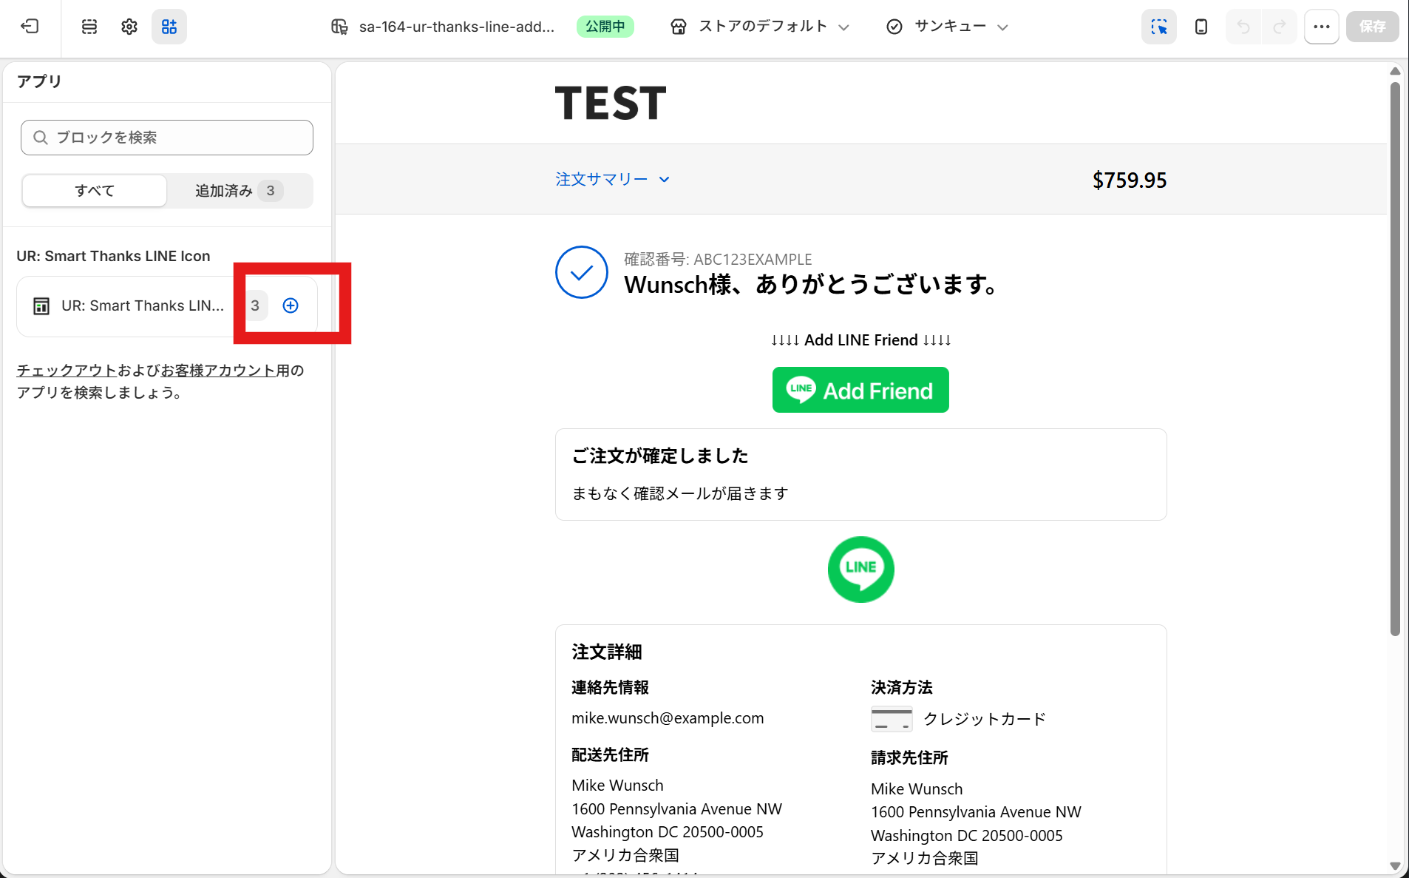The width and height of the screenshot is (1409, 878).
Task: Click the template name sa-164-ur-thanks-line-add...
Action: tap(457, 27)
